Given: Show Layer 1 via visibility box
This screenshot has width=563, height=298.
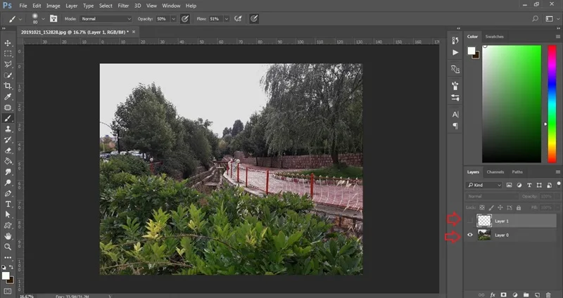Looking at the screenshot, I should pyautogui.click(x=470, y=221).
